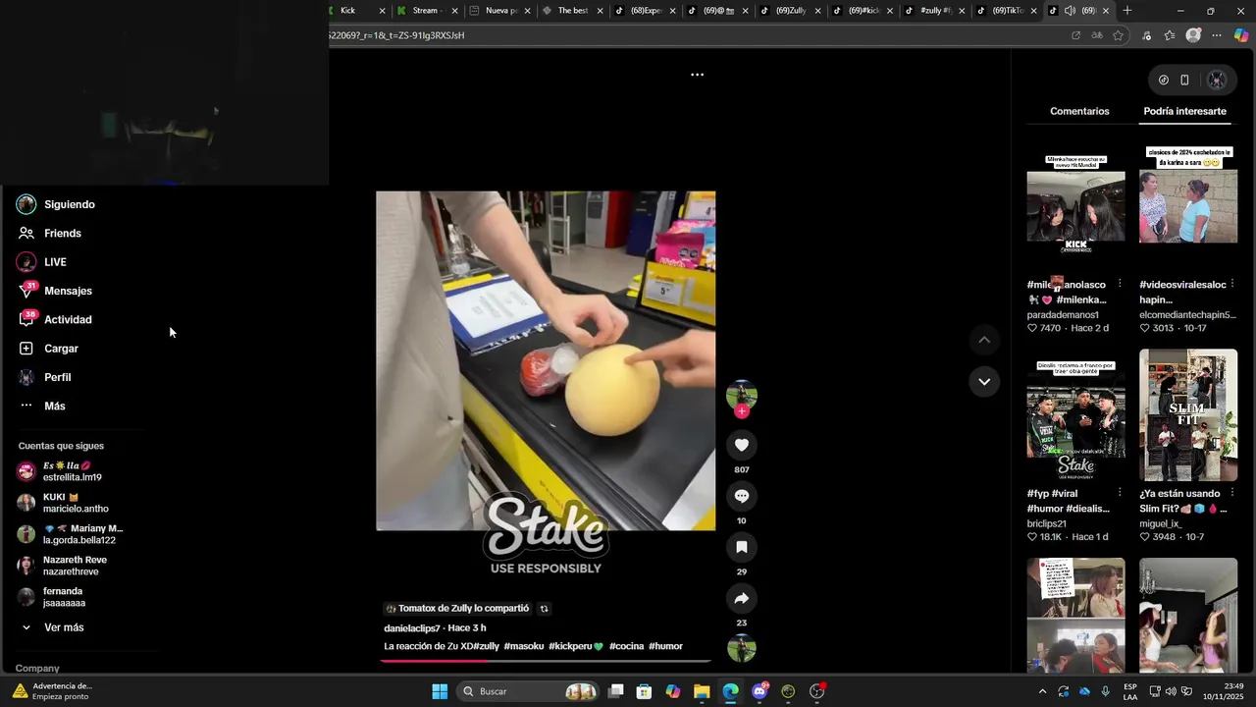The width and height of the screenshot is (1256, 707).
Task: Open File Explorer from taskbar
Action: (702, 691)
